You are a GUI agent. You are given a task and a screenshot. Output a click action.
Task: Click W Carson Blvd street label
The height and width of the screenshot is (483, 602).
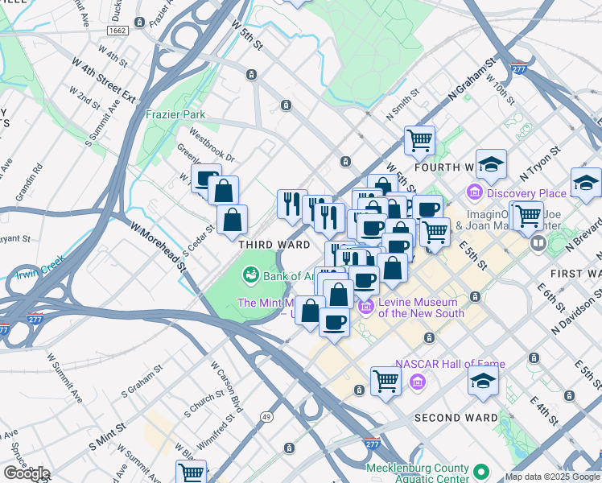coord(227,386)
